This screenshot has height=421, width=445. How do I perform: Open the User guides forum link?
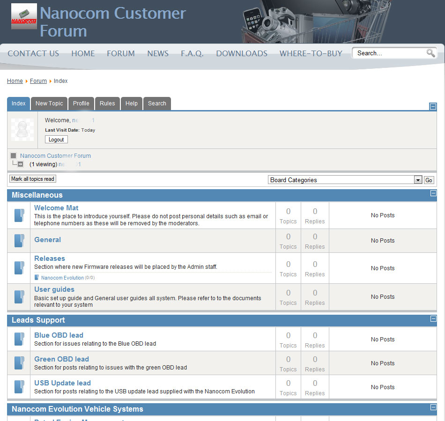click(x=54, y=289)
